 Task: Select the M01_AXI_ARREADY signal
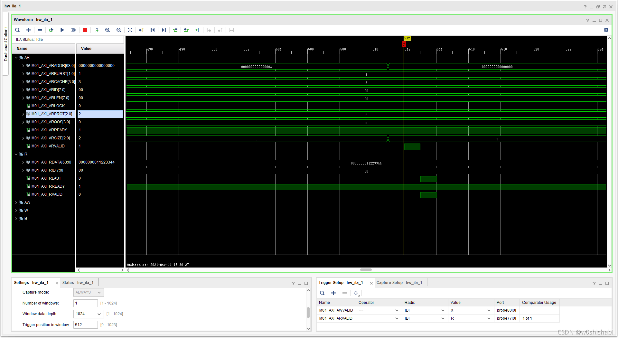pyautogui.click(x=49, y=130)
